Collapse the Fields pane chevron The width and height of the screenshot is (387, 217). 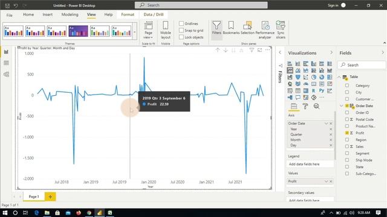(x=383, y=52)
